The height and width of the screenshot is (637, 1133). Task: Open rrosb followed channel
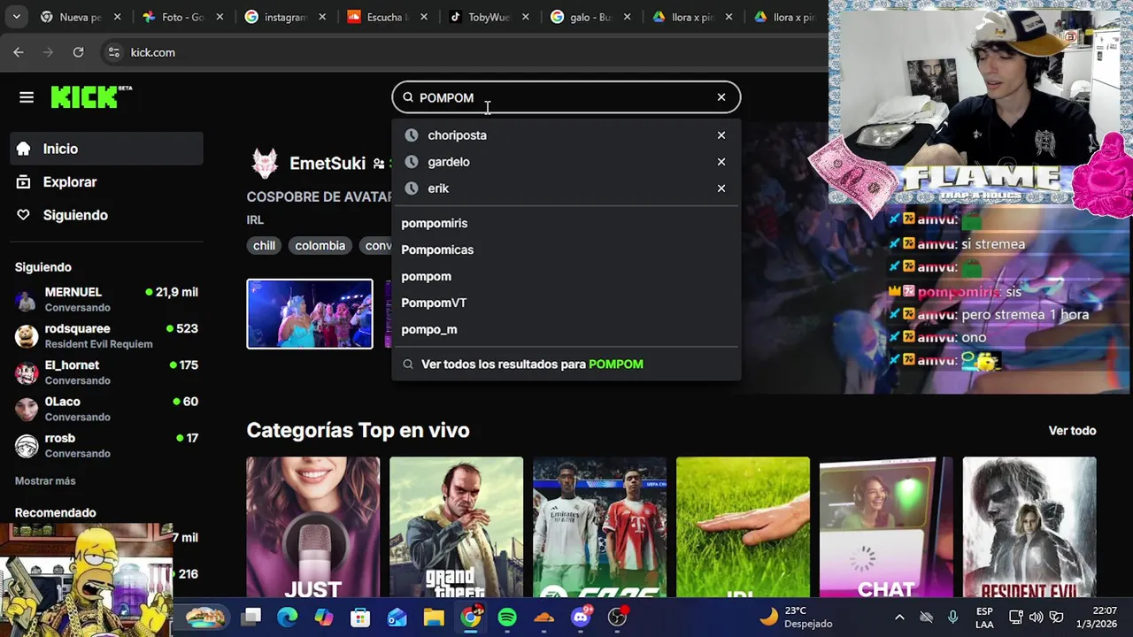click(106, 445)
